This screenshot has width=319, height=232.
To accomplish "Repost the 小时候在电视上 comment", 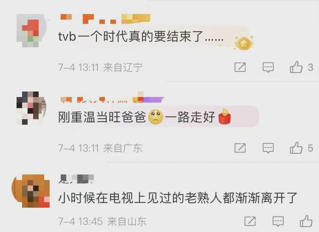I will pyautogui.click(x=250, y=221).
